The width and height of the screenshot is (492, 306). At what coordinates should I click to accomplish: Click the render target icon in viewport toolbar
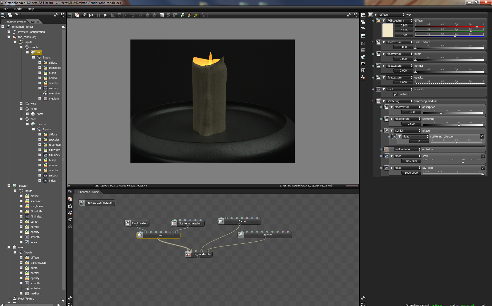click(70, 15)
